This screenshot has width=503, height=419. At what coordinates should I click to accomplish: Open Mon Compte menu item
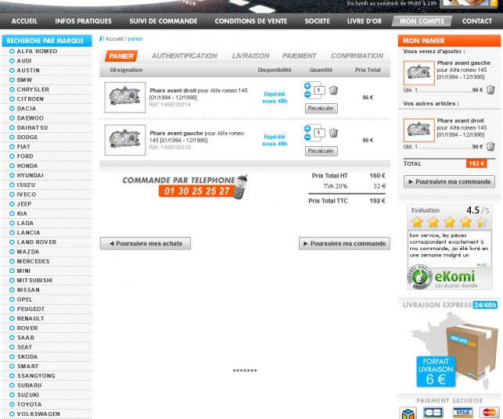[x=422, y=21]
